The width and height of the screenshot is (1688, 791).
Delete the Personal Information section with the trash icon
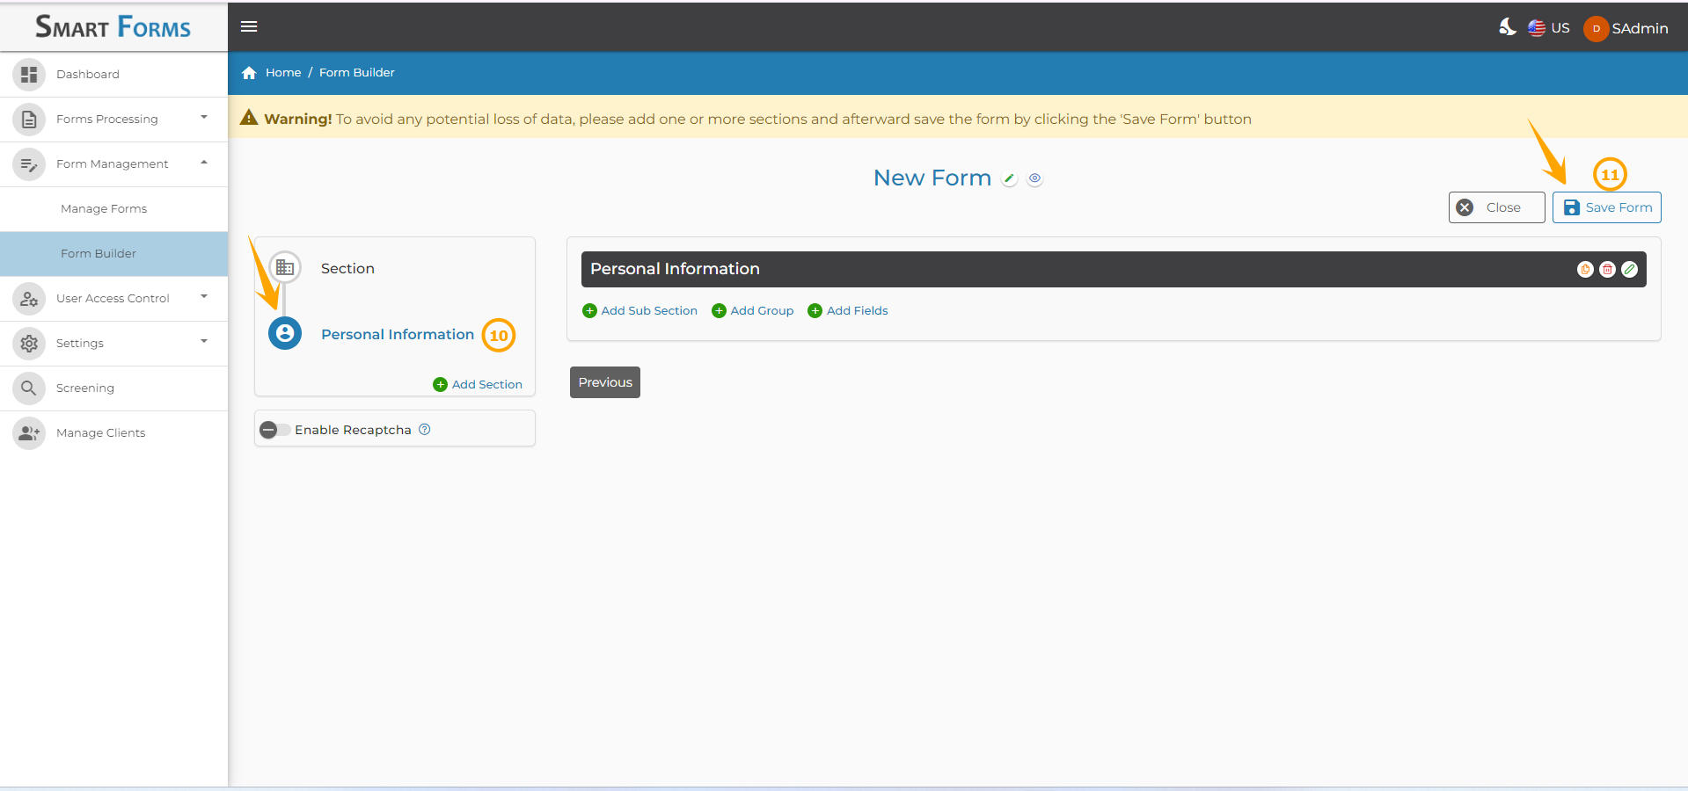tap(1607, 270)
